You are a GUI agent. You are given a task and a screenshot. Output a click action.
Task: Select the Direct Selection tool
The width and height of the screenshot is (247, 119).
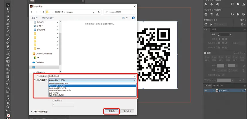[x=8, y=9]
